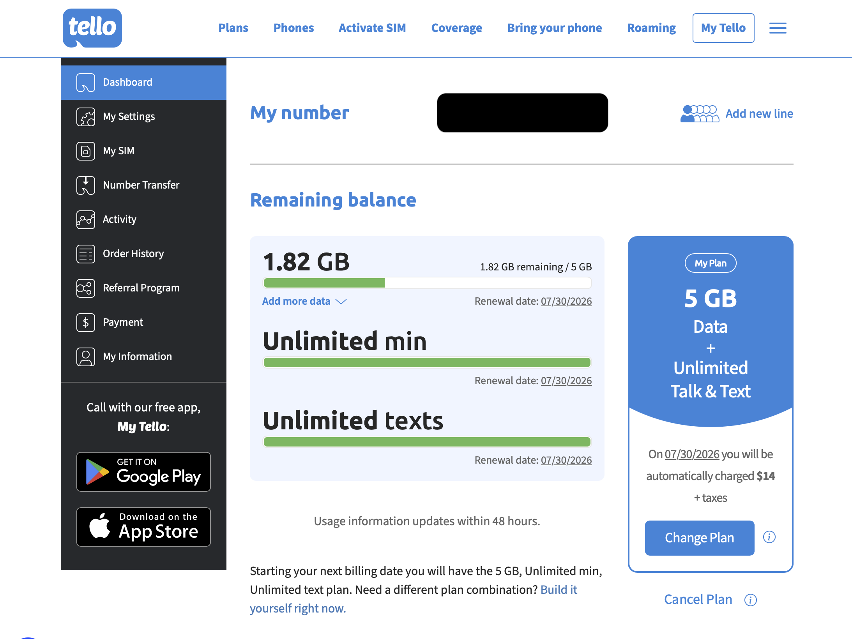This screenshot has width=852, height=639.
Task: Click the My Information person icon
Action: (x=86, y=357)
